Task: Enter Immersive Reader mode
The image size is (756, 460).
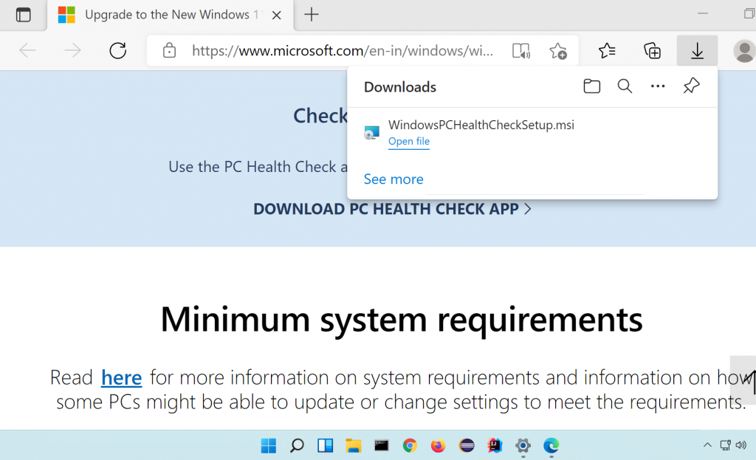Action: [521, 50]
